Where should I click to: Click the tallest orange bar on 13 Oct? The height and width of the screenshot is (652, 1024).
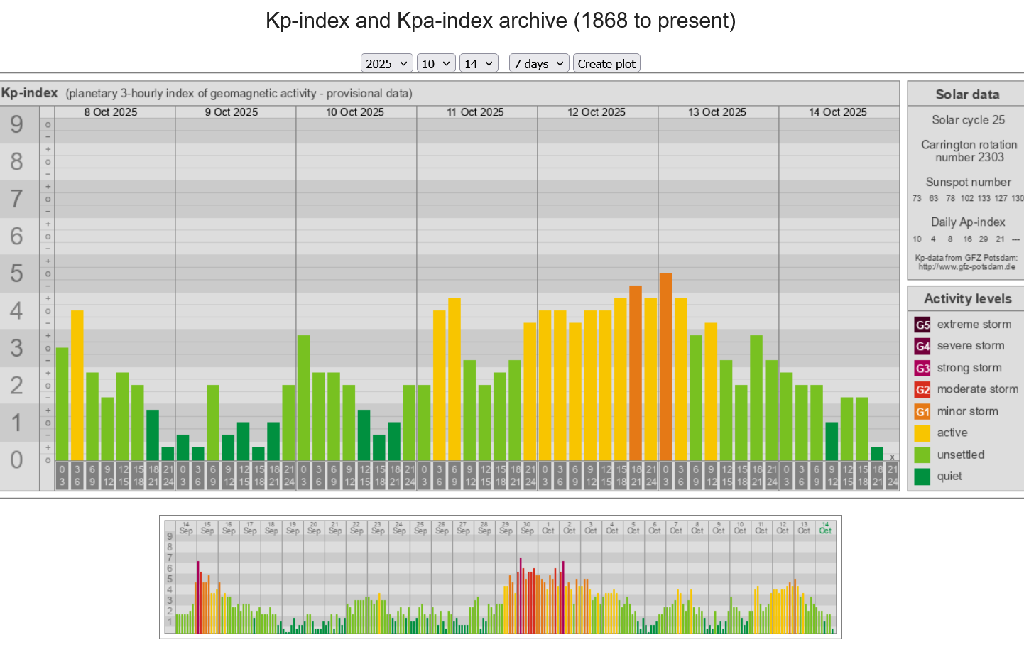tap(665, 366)
